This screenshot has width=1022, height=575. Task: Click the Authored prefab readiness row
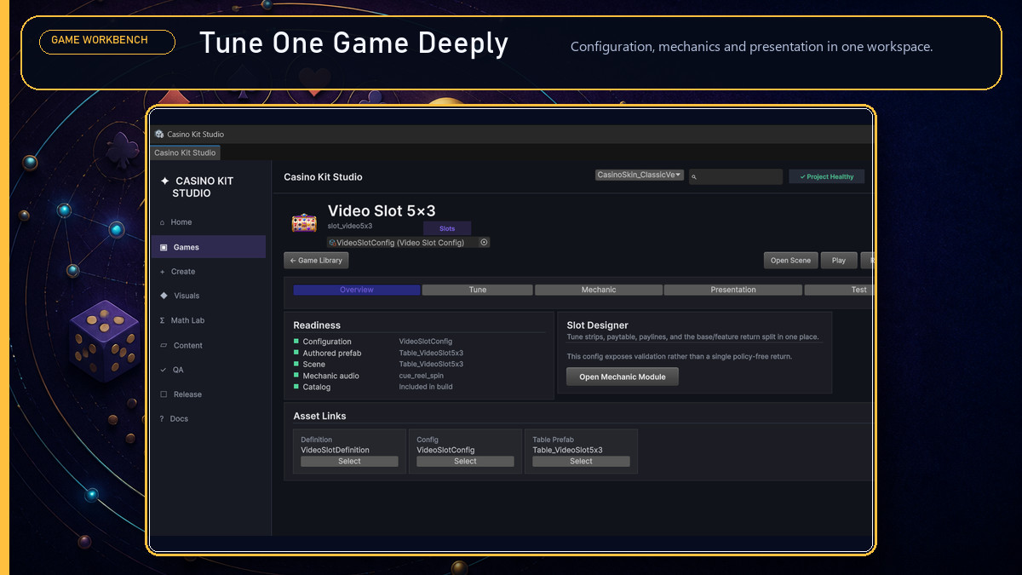(418, 353)
